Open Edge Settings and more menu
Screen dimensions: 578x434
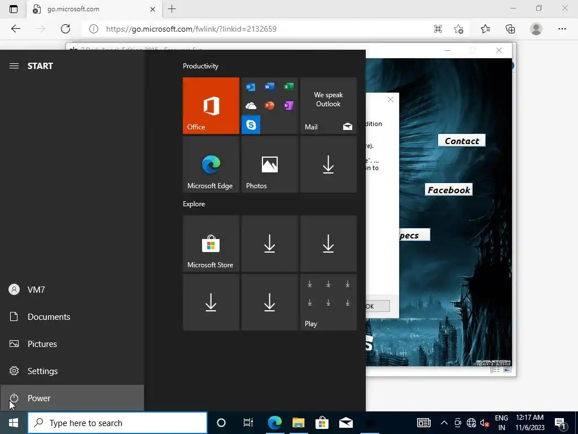point(562,29)
